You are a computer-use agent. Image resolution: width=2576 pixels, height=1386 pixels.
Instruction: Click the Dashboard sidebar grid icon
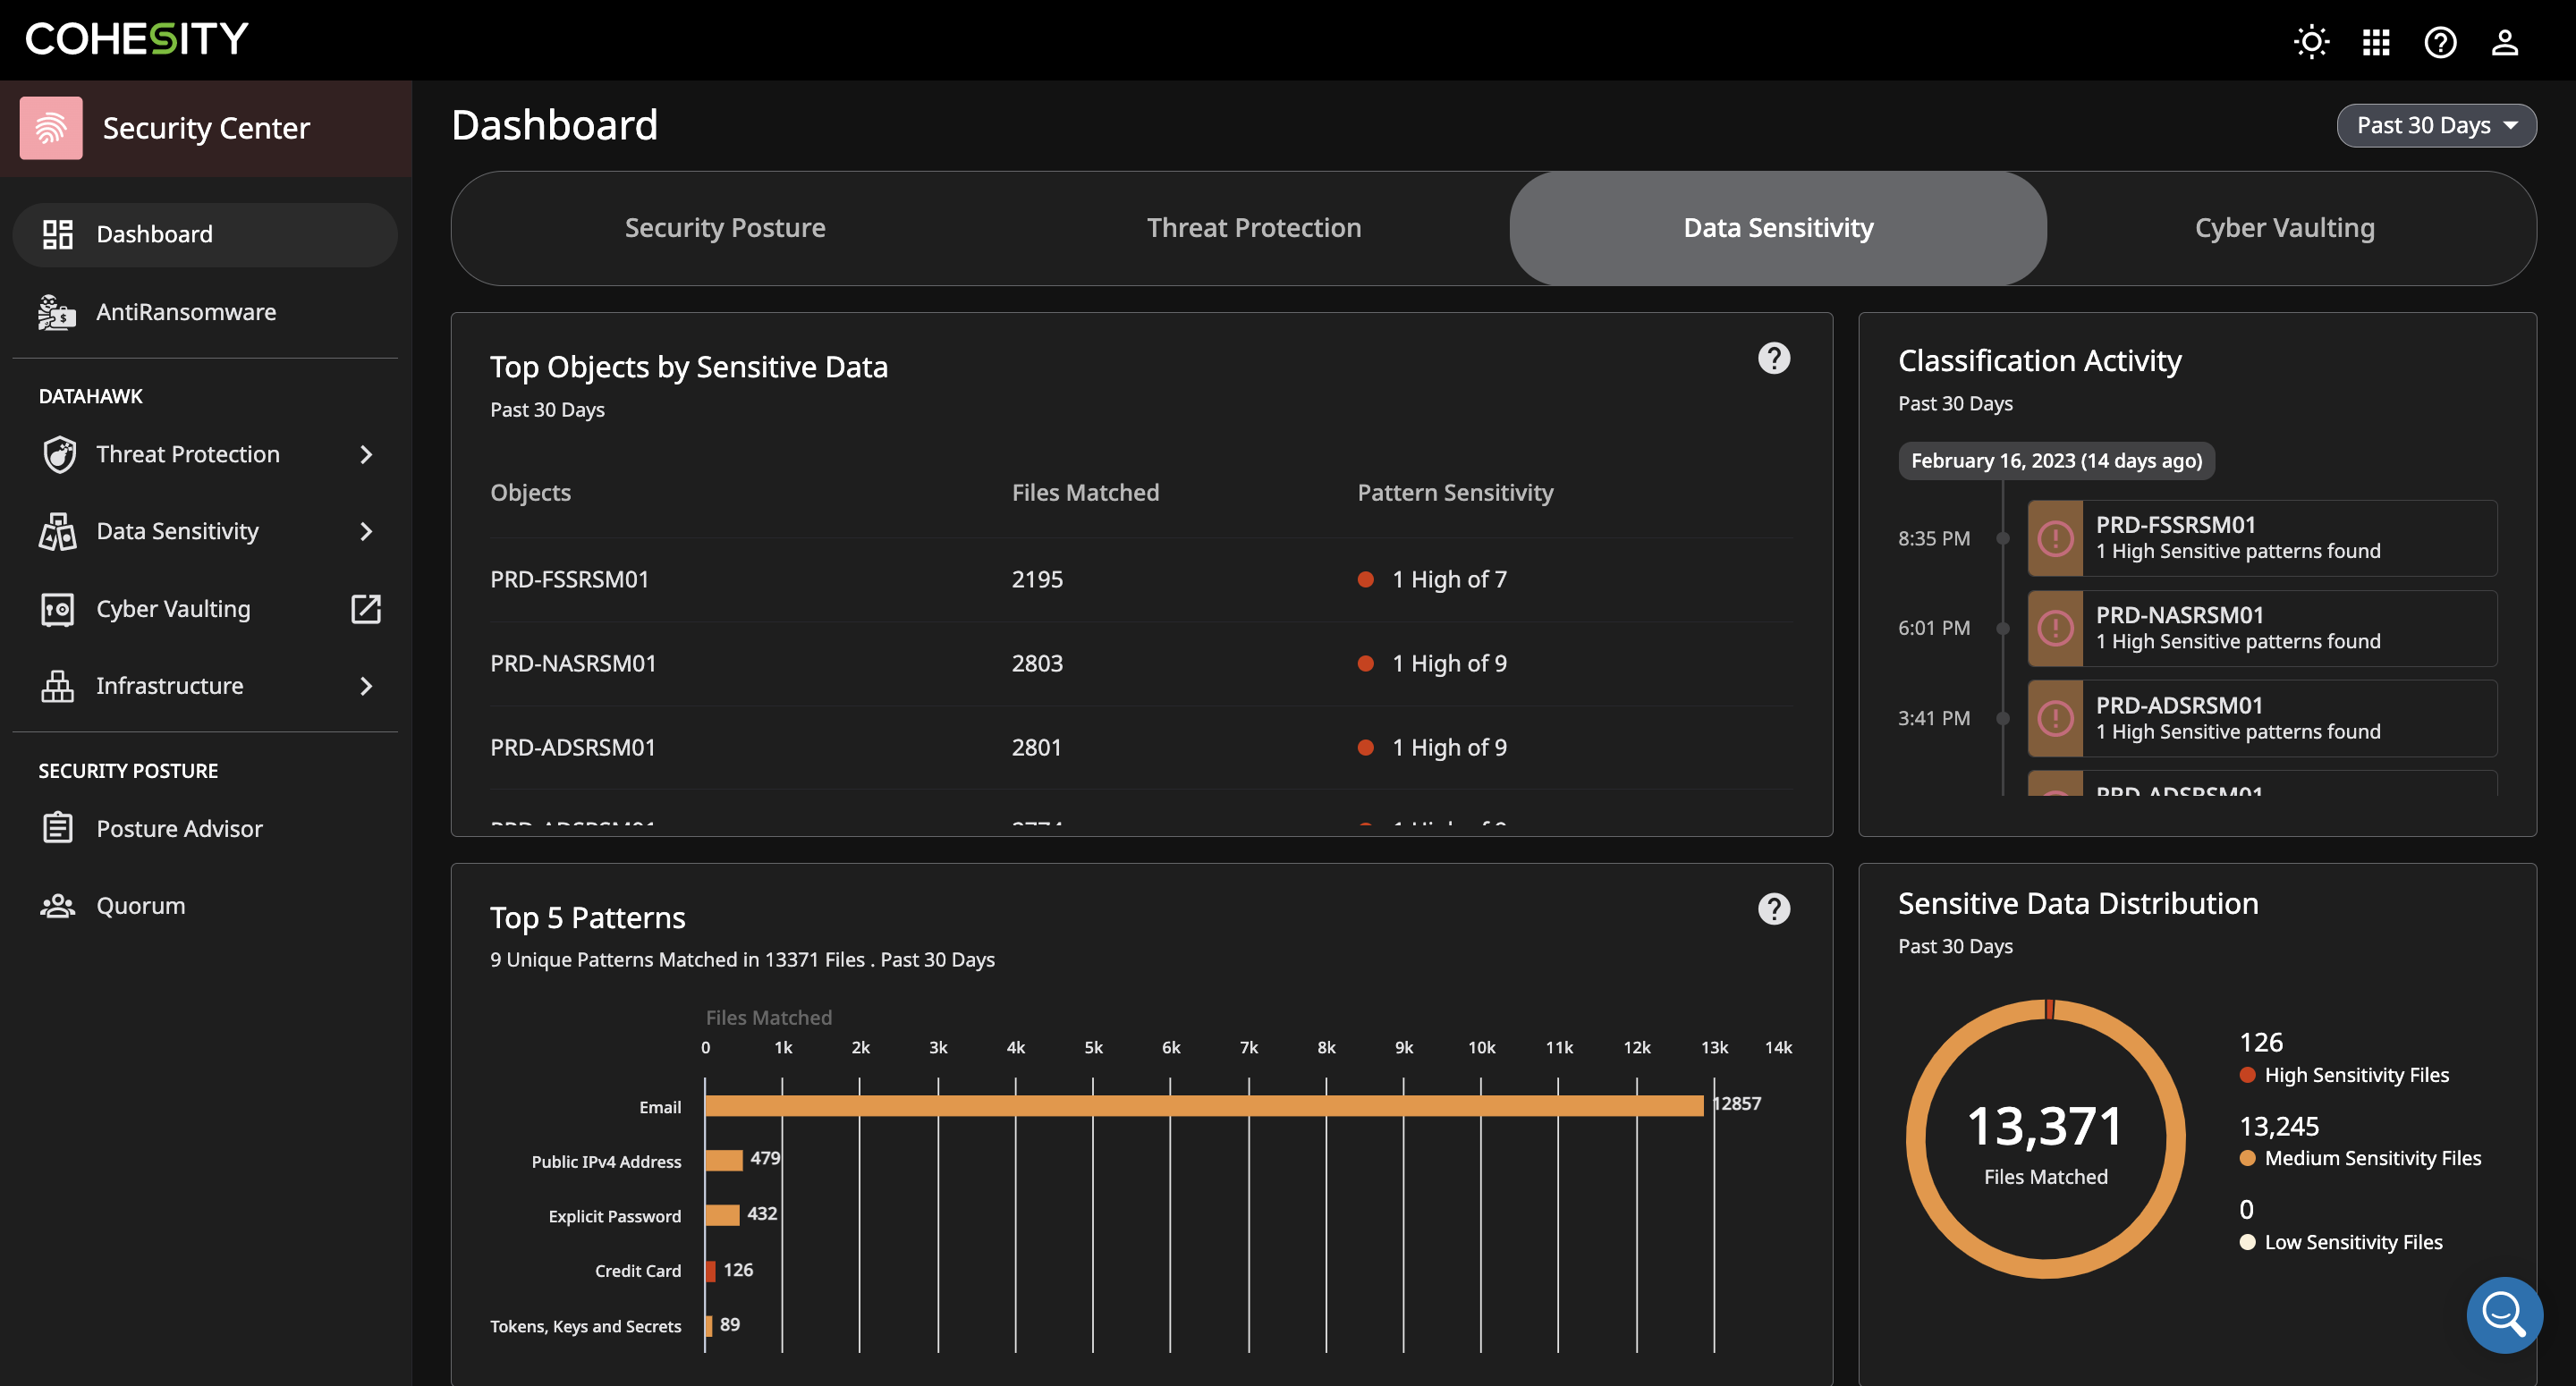pos(58,234)
